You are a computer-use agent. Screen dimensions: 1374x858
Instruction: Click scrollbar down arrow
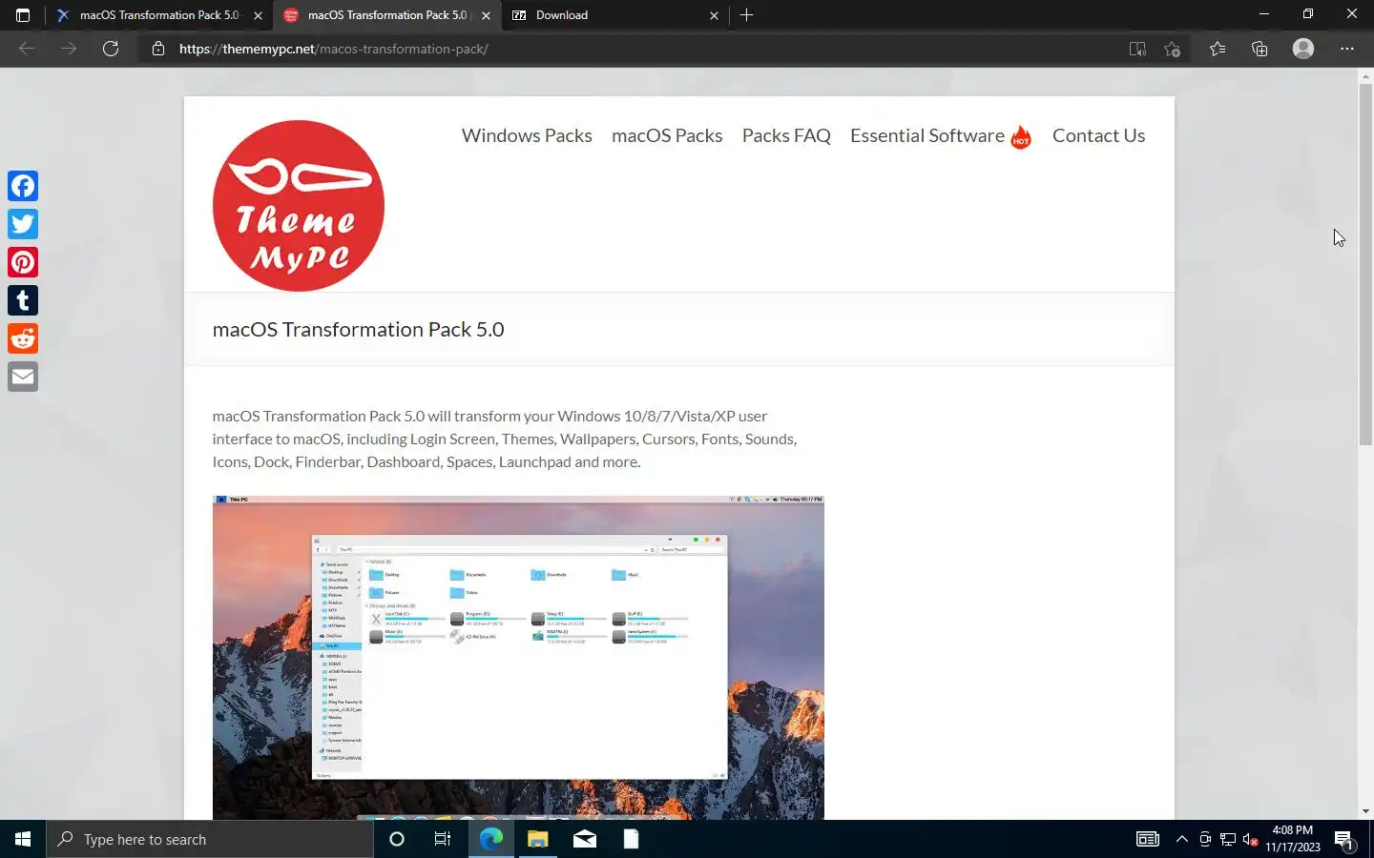[1365, 811]
